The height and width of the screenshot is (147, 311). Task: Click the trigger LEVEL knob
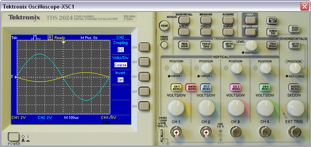(251, 46)
